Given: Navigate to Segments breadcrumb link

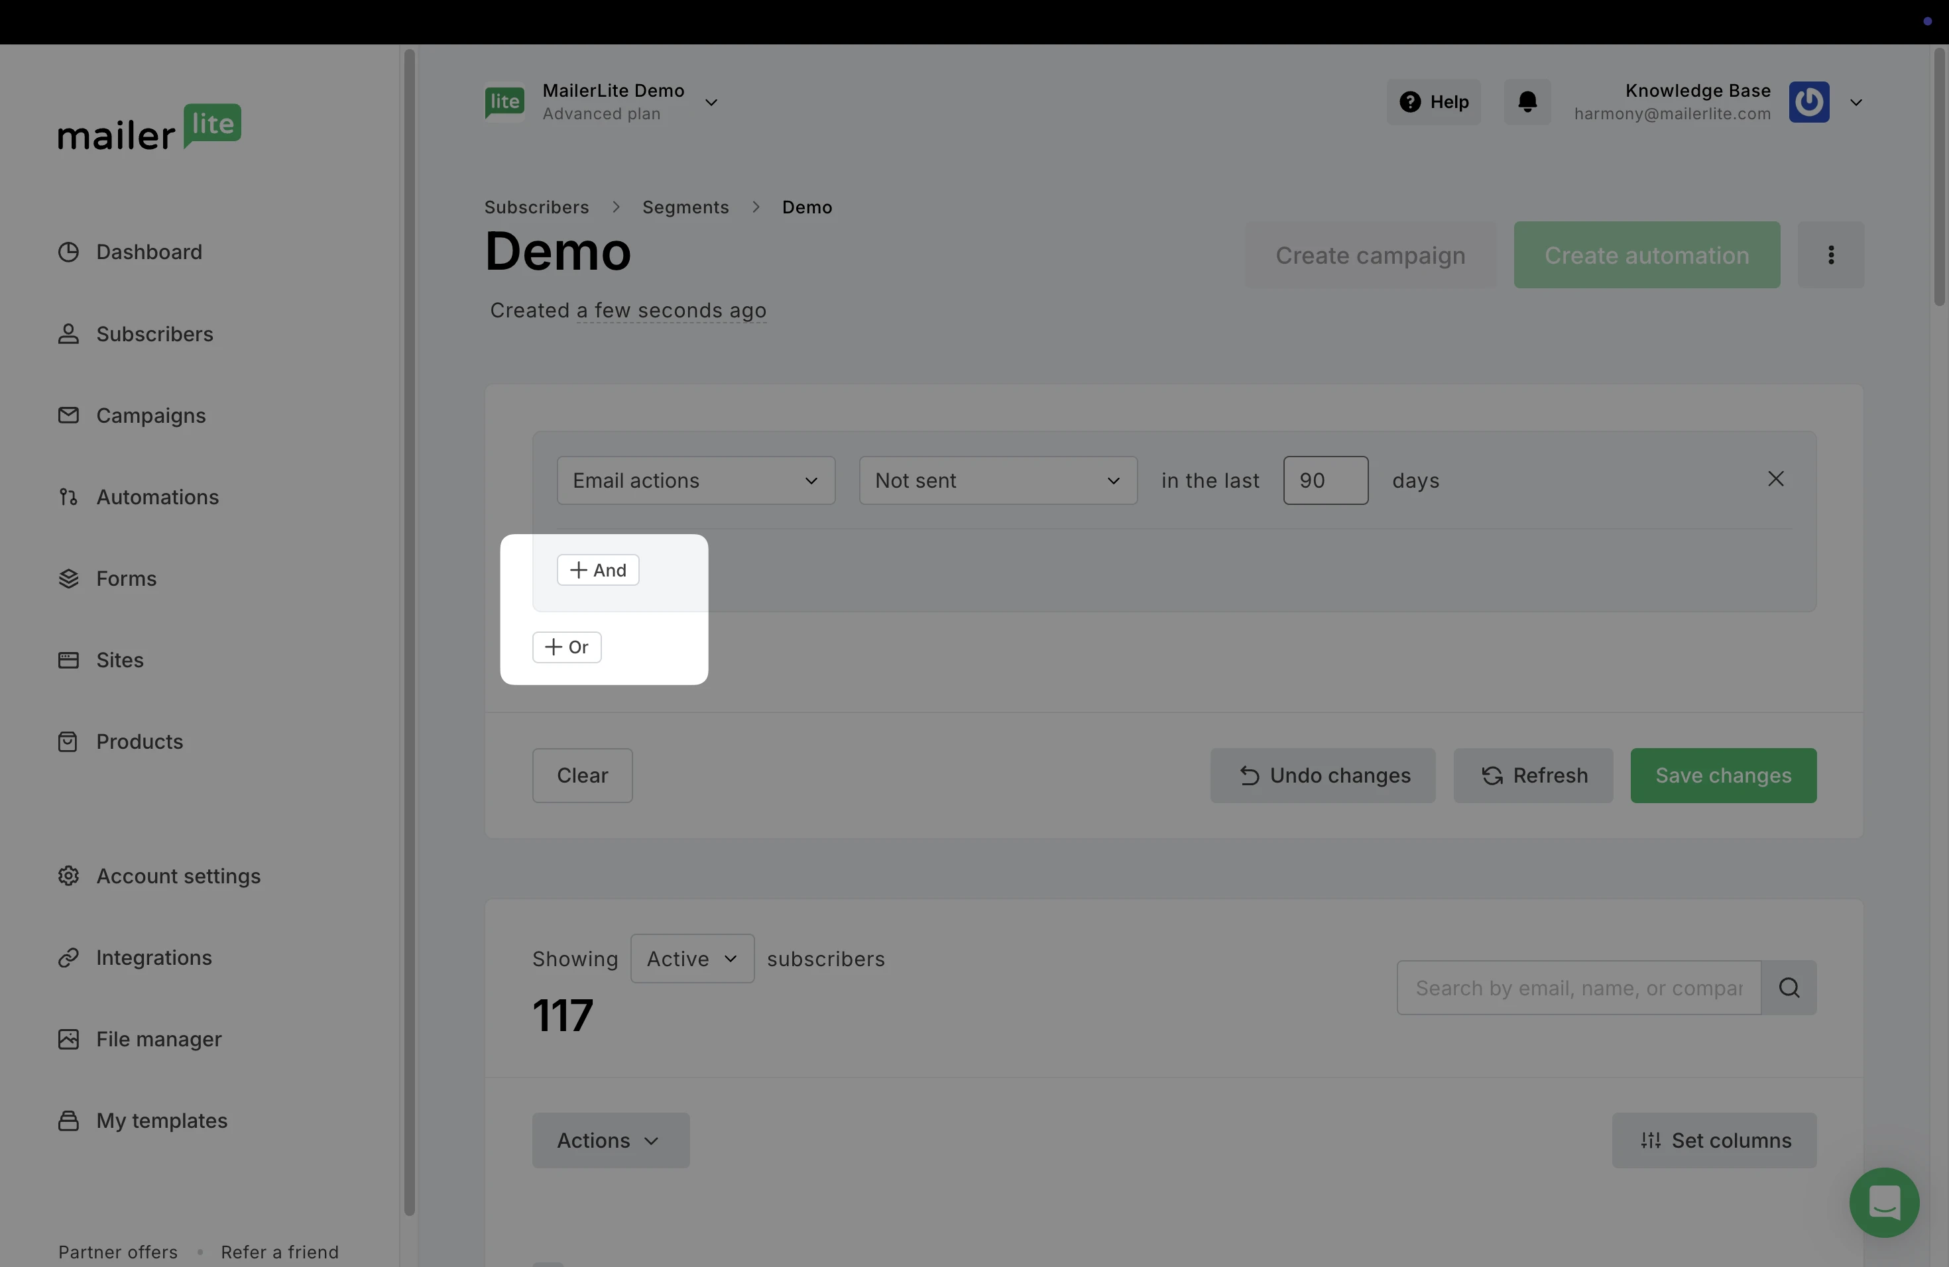Looking at the screenshot, I should click(685, 207).
